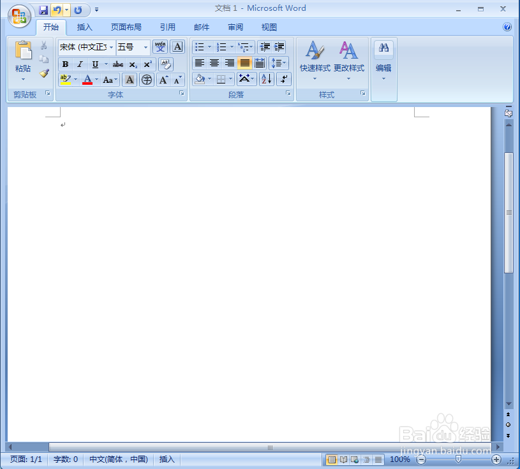Open line spacing dropdown
This screenshot has height=469, width=520.
tap(279, 63)
